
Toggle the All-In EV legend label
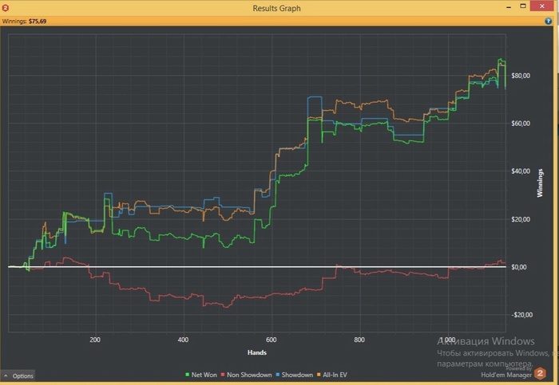tap(335, 375)
